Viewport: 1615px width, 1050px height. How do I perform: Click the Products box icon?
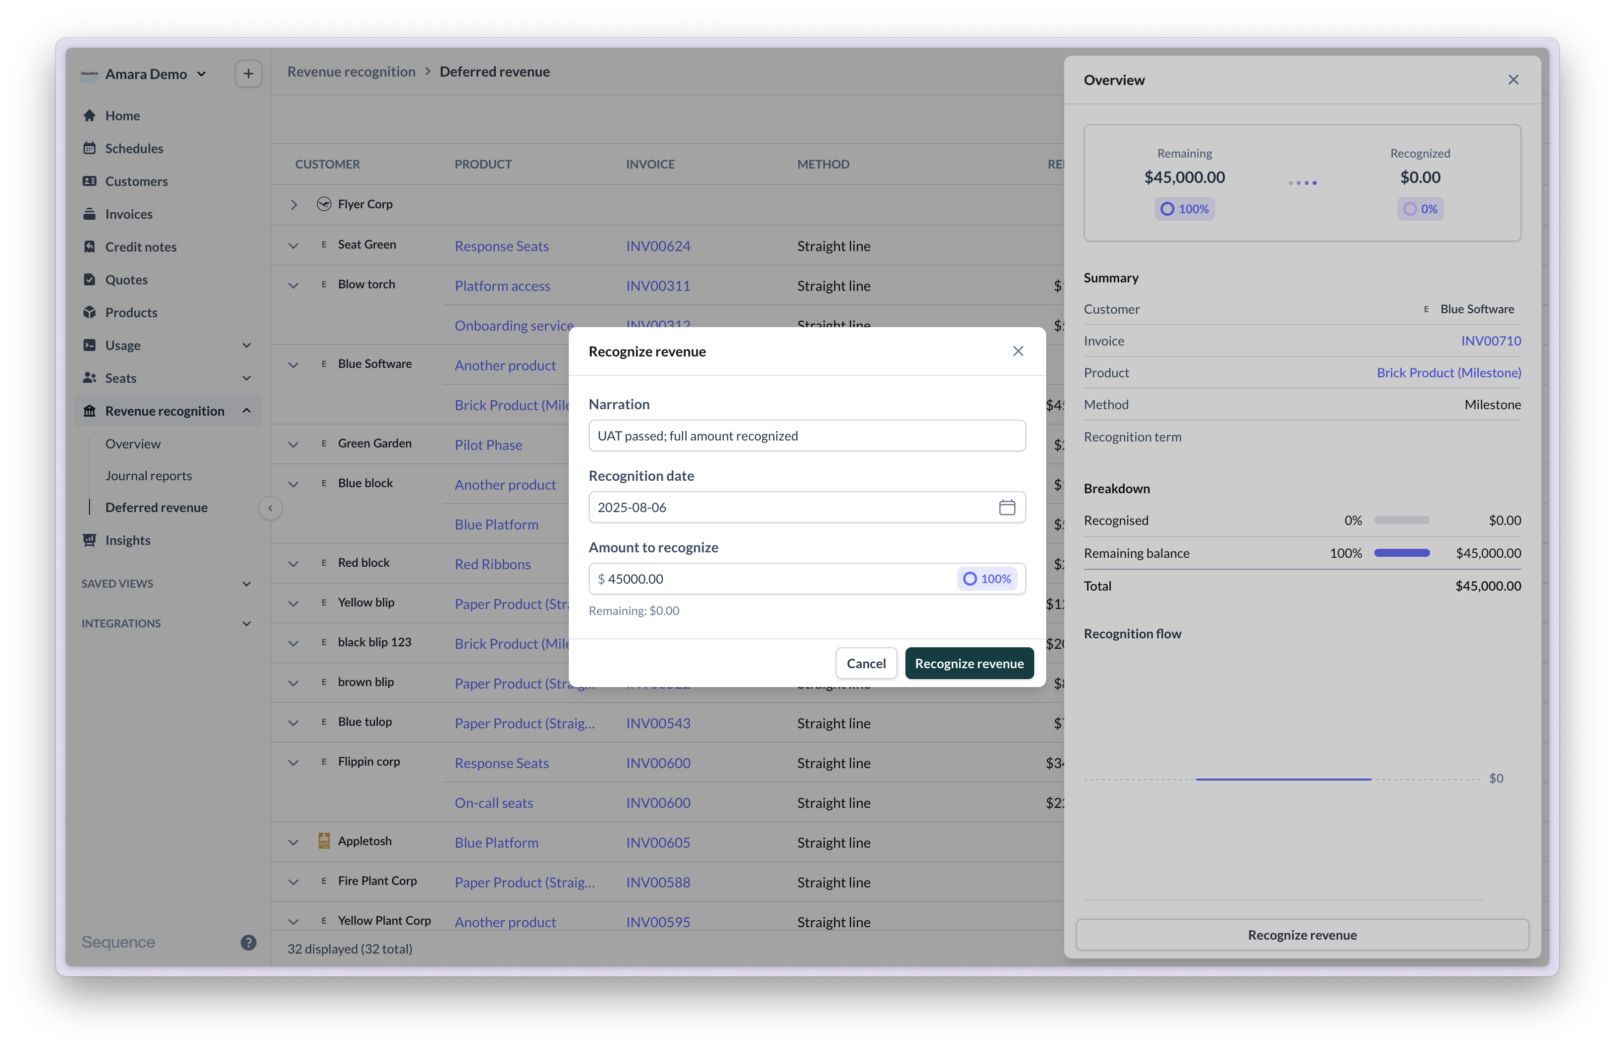point(90,312)
